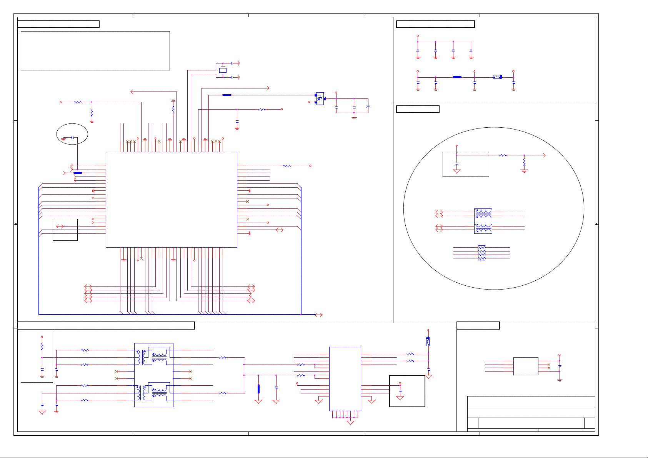Click the small title box above the large ellipse
The image size is (648, 458).
[x=418, y=109]
